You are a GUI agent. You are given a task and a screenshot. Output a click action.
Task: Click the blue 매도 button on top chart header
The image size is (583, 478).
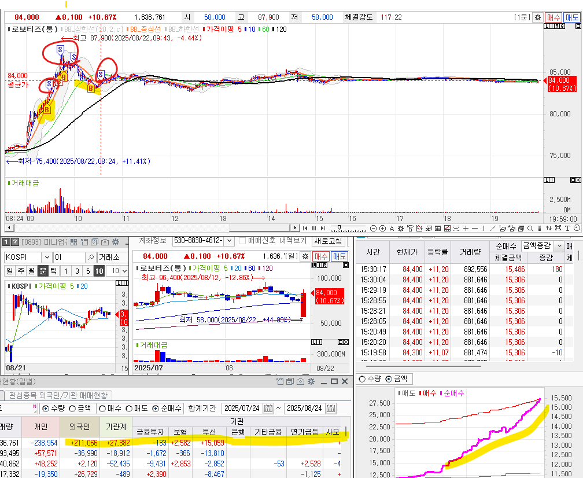click(572, 17)
